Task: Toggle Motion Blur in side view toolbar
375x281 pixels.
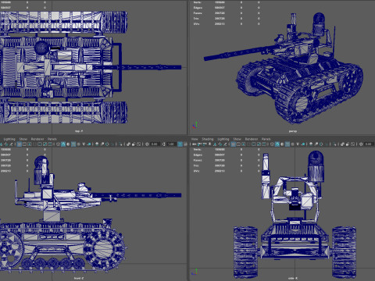Action: (x=316, y=144)
